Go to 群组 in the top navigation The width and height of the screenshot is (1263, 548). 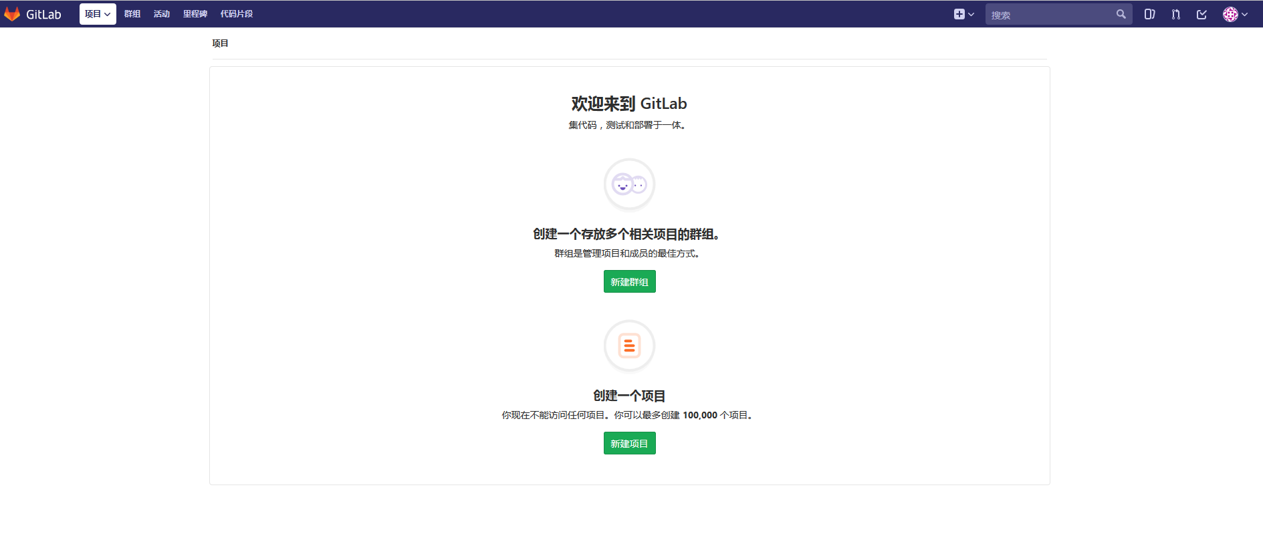coord(132,14)
